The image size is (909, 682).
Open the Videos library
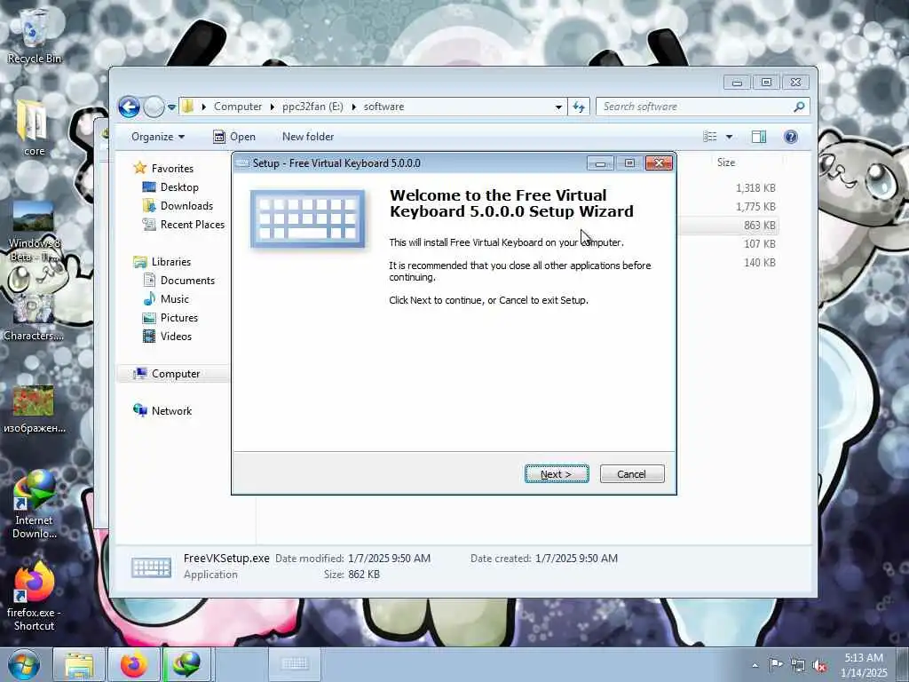pyautogui.click(x=176, y=337)
